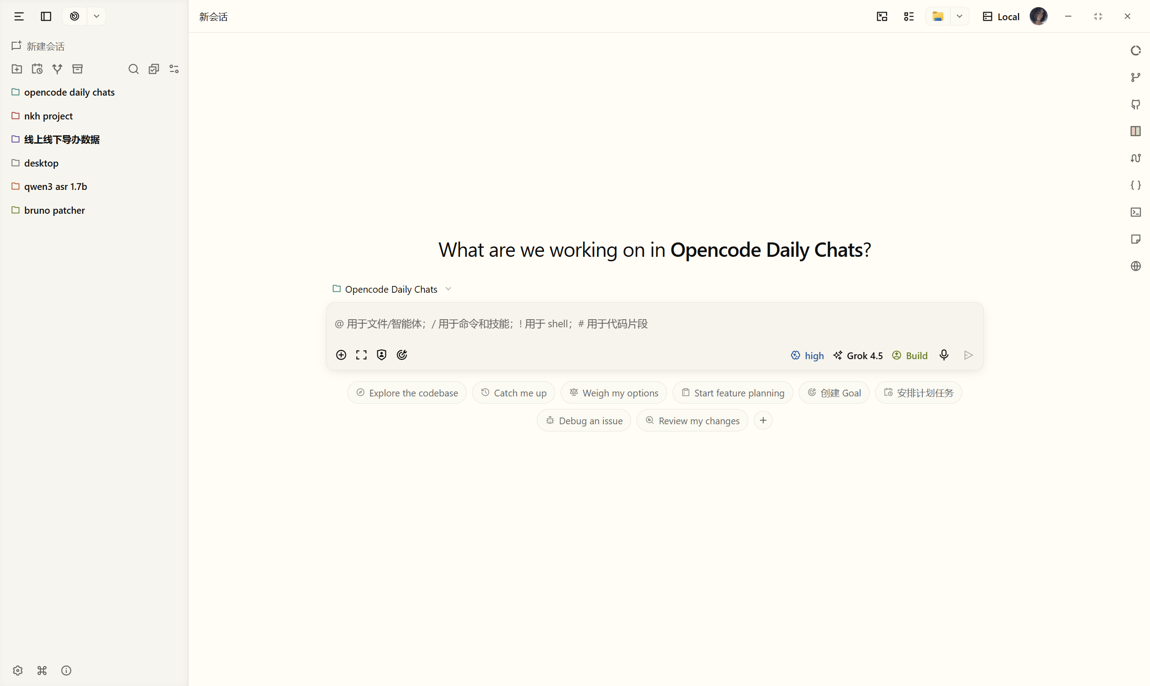Collapse the sidebar with the hamburger menu icon
Screen dimensions: 1150x686
tap(19, 17)
